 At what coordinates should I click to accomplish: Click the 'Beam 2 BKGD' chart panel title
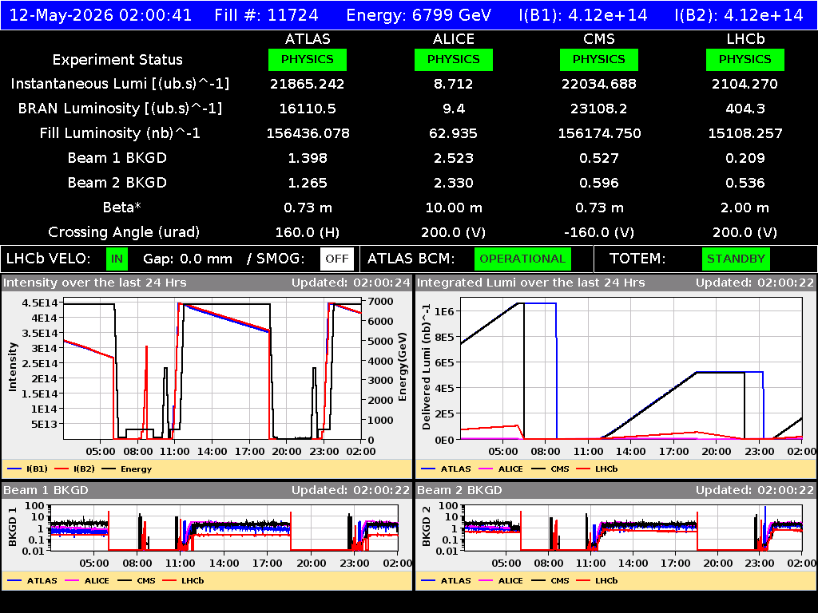point(459,491)
